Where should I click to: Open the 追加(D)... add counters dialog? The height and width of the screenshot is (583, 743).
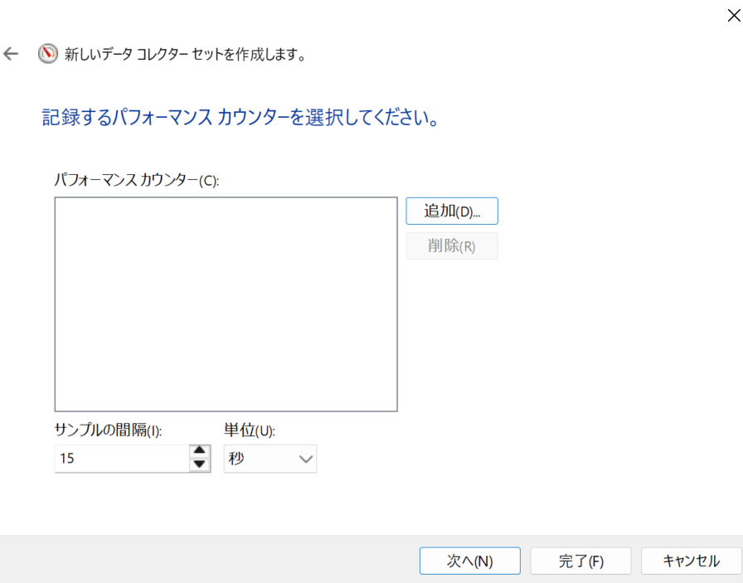[x=452, y=211]
